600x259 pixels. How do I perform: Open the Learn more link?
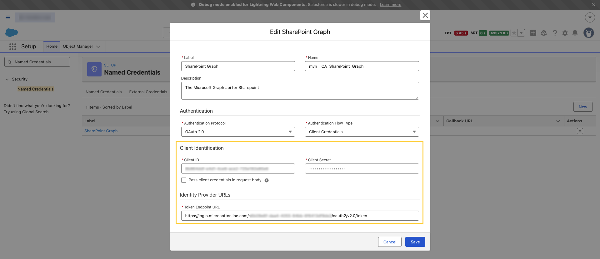coord(391,5)
